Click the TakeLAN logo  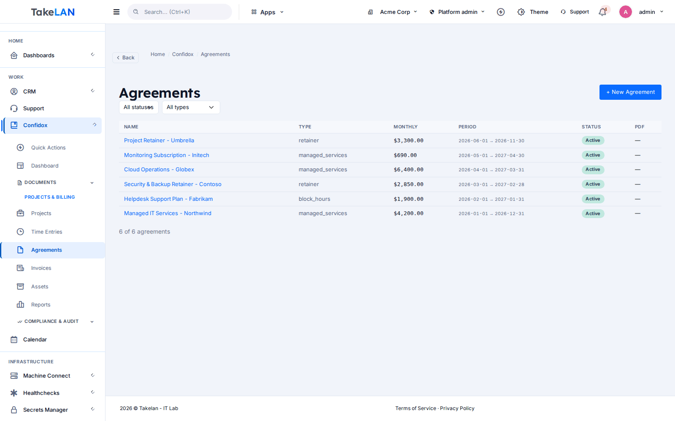coord(53,12)
